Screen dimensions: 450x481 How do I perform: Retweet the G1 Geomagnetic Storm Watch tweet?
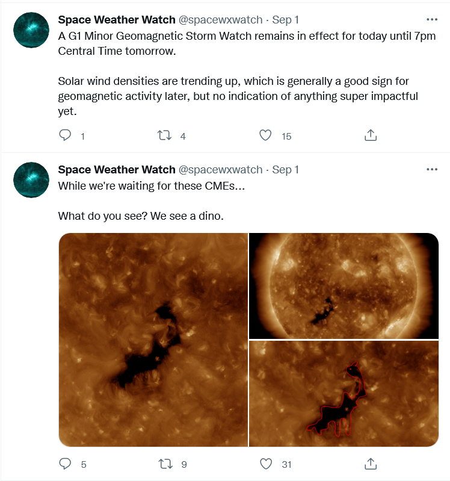click(164, 135)
